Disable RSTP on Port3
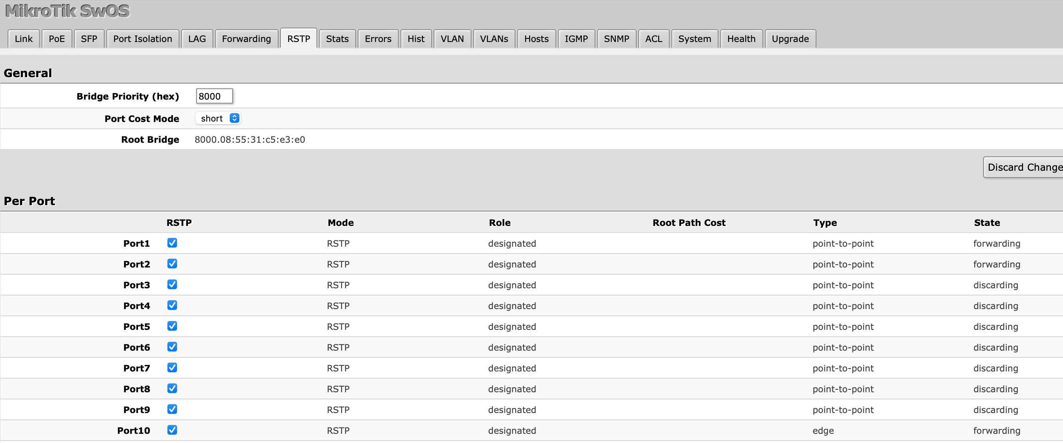Screen dimensions: 1063x443 pos(172,284)
